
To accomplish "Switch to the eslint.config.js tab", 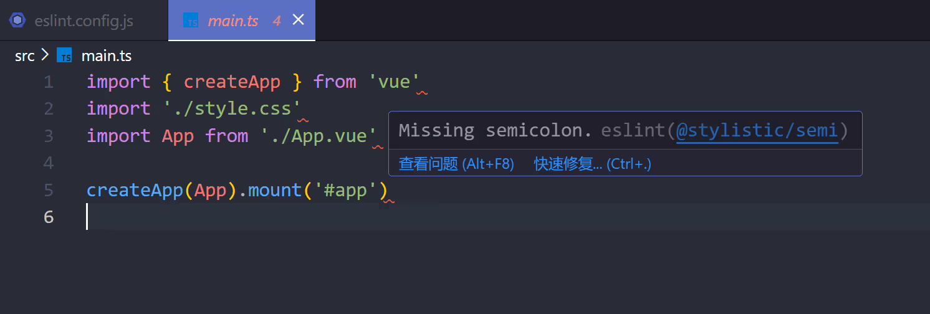I will [x=84, y=21].
